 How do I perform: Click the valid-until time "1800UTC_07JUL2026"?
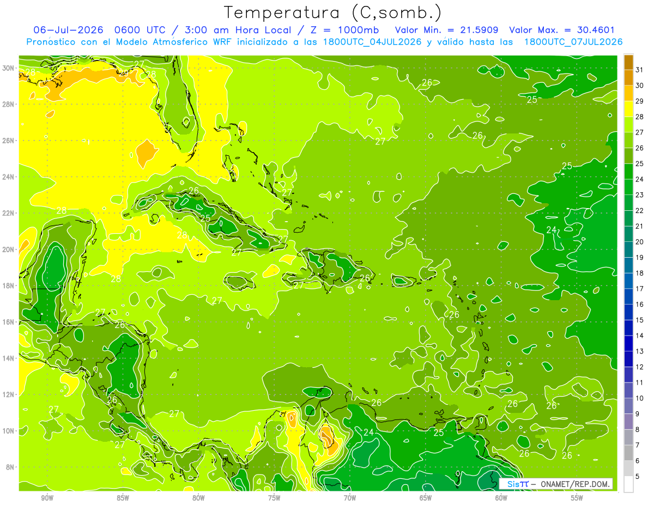[x=573, y=42]
